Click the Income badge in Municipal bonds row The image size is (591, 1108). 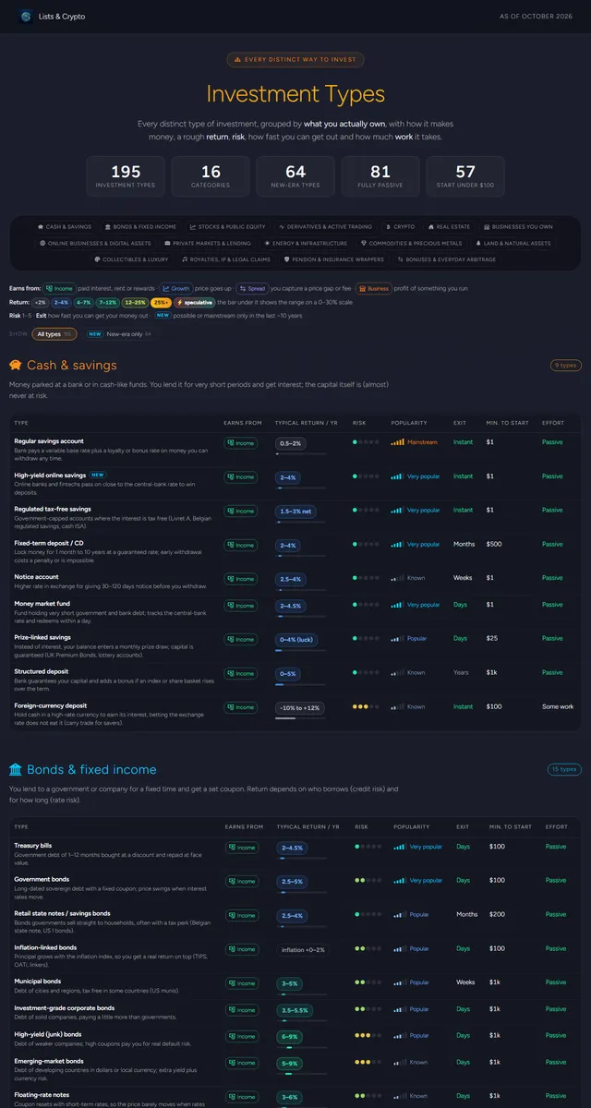tap(242, 982)
